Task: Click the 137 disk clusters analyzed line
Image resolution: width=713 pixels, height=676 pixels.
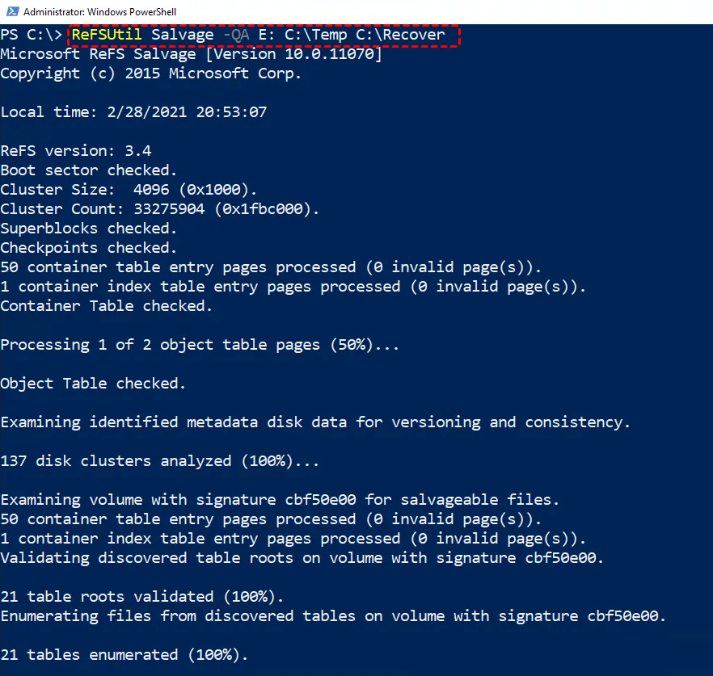Action: point(159,461)
